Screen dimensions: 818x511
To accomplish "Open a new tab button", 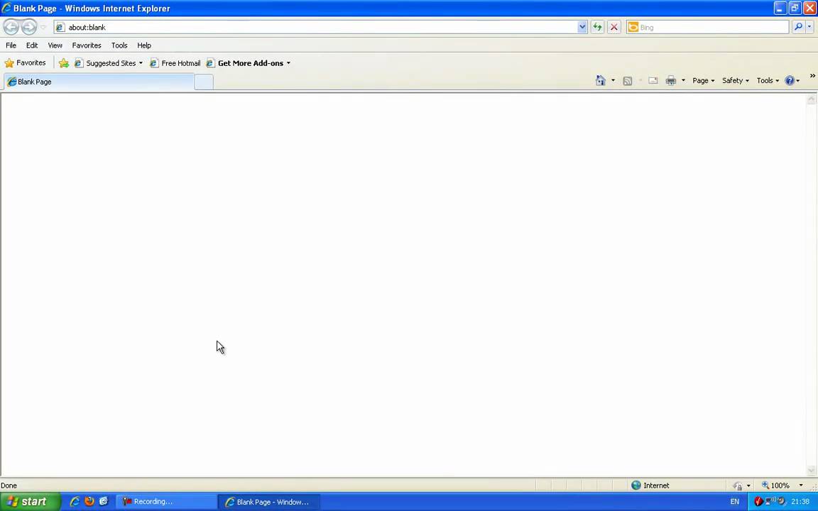I will (x=204, y=82).
